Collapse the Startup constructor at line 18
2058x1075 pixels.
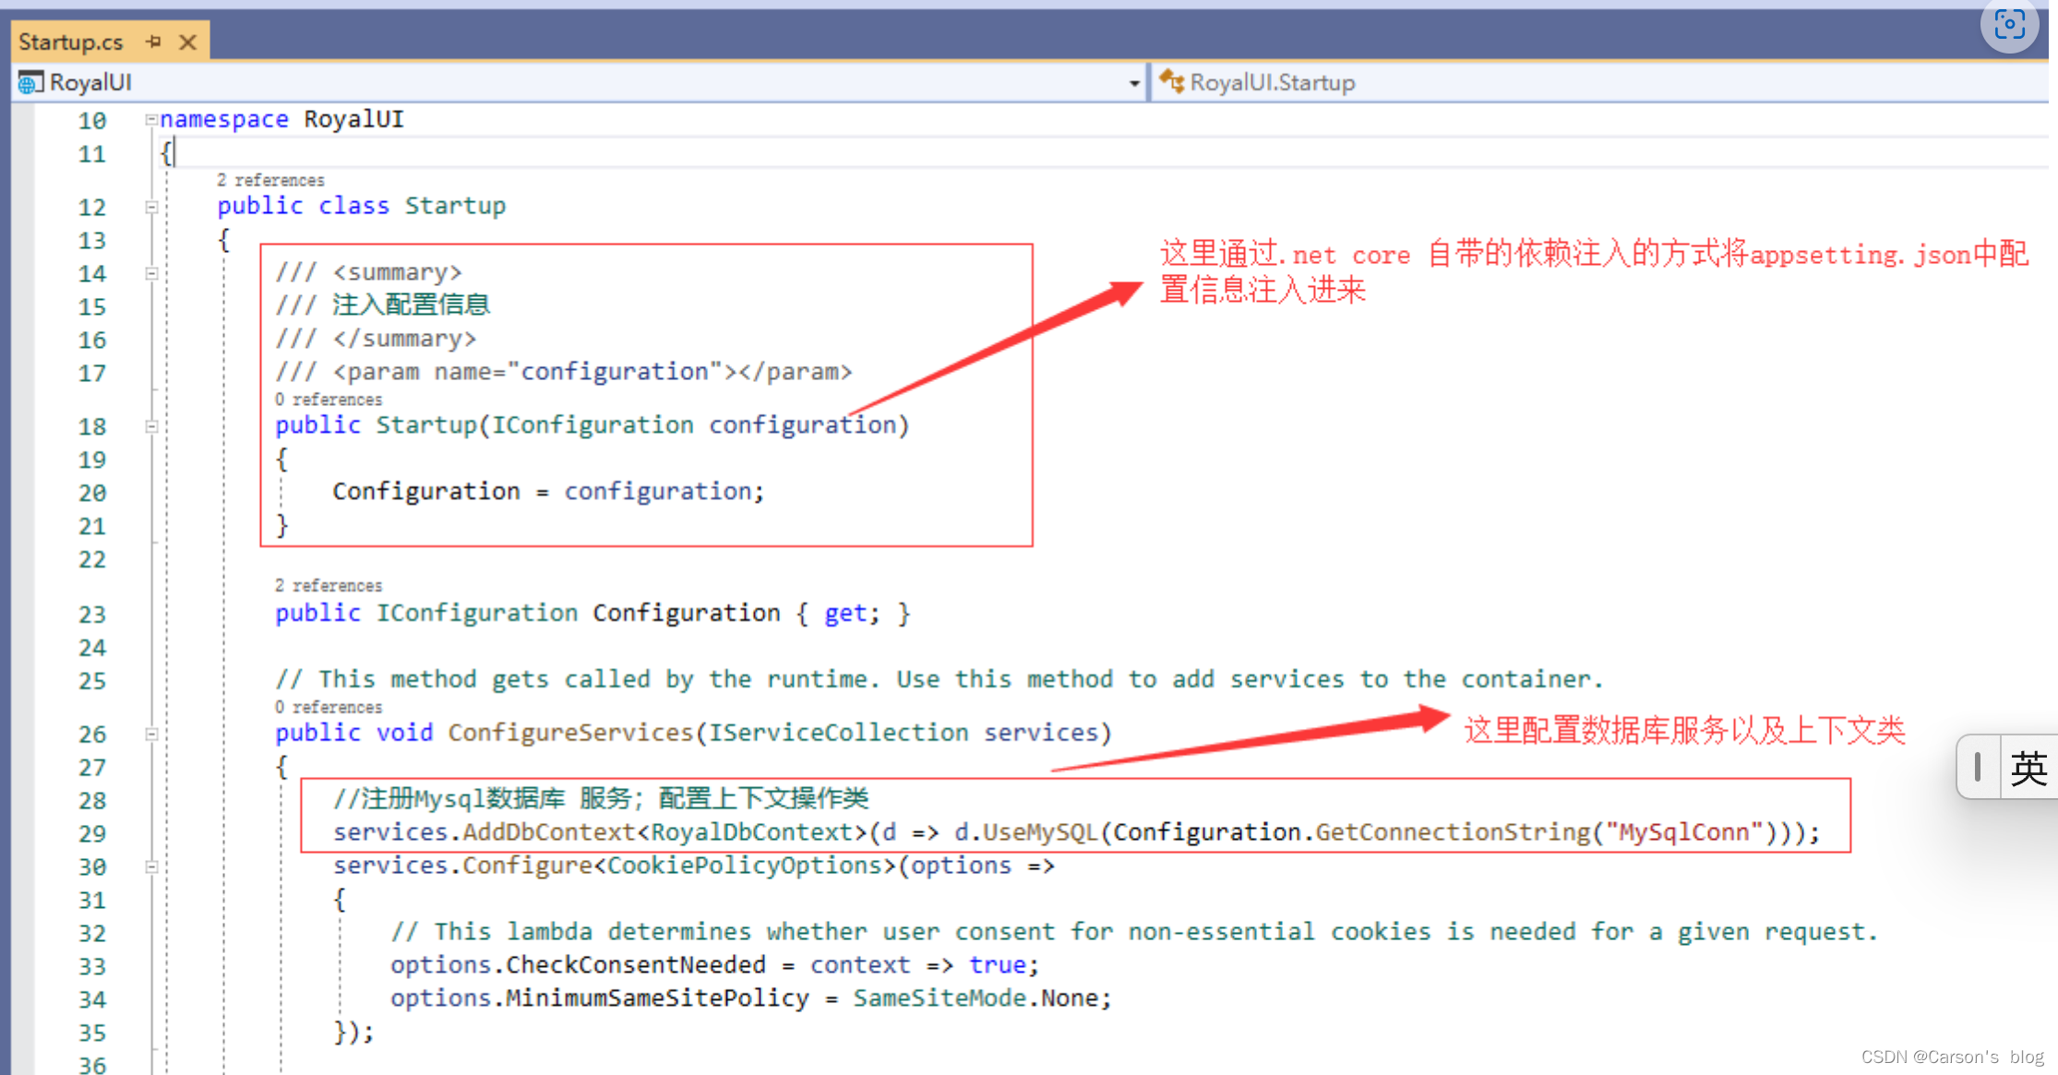click(151, 426)
